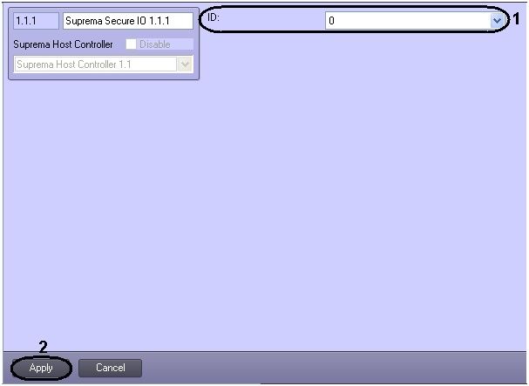Click the annotation number 1 beside ID field

pos(517,19)
